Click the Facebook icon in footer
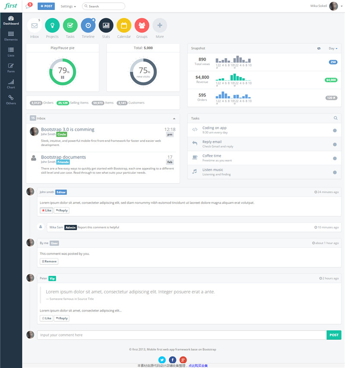The width and height of the screenshot is (345, 368). point(172,360)
